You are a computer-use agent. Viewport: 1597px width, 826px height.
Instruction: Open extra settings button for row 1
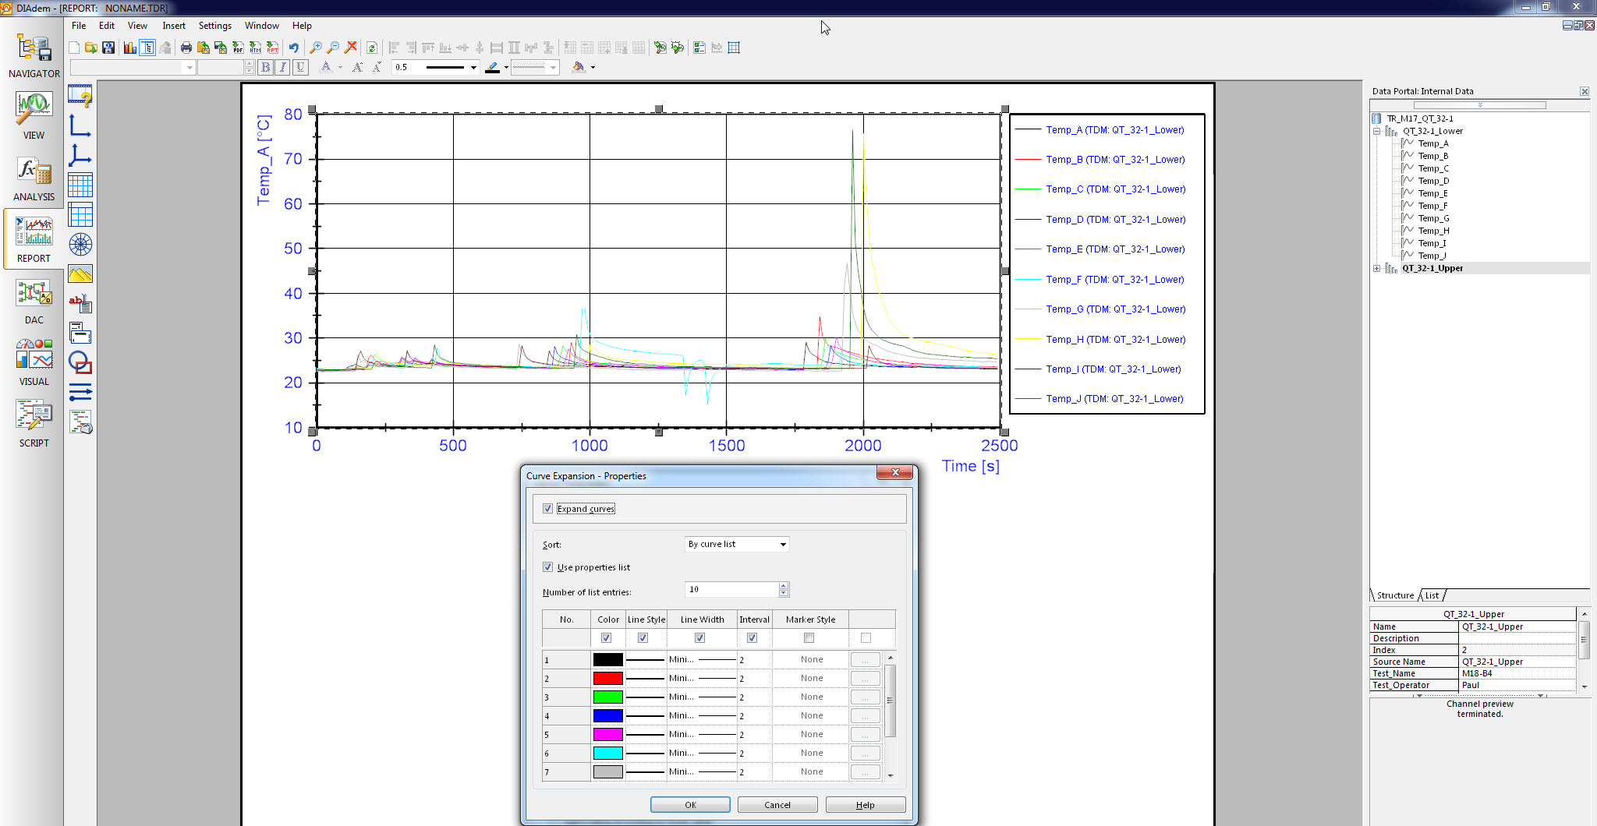pos(866,660)
